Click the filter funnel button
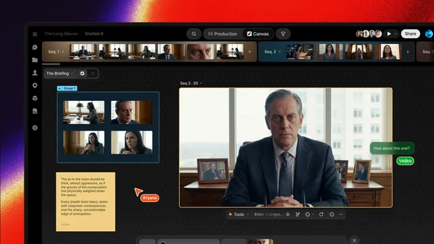 click(283, 34)
